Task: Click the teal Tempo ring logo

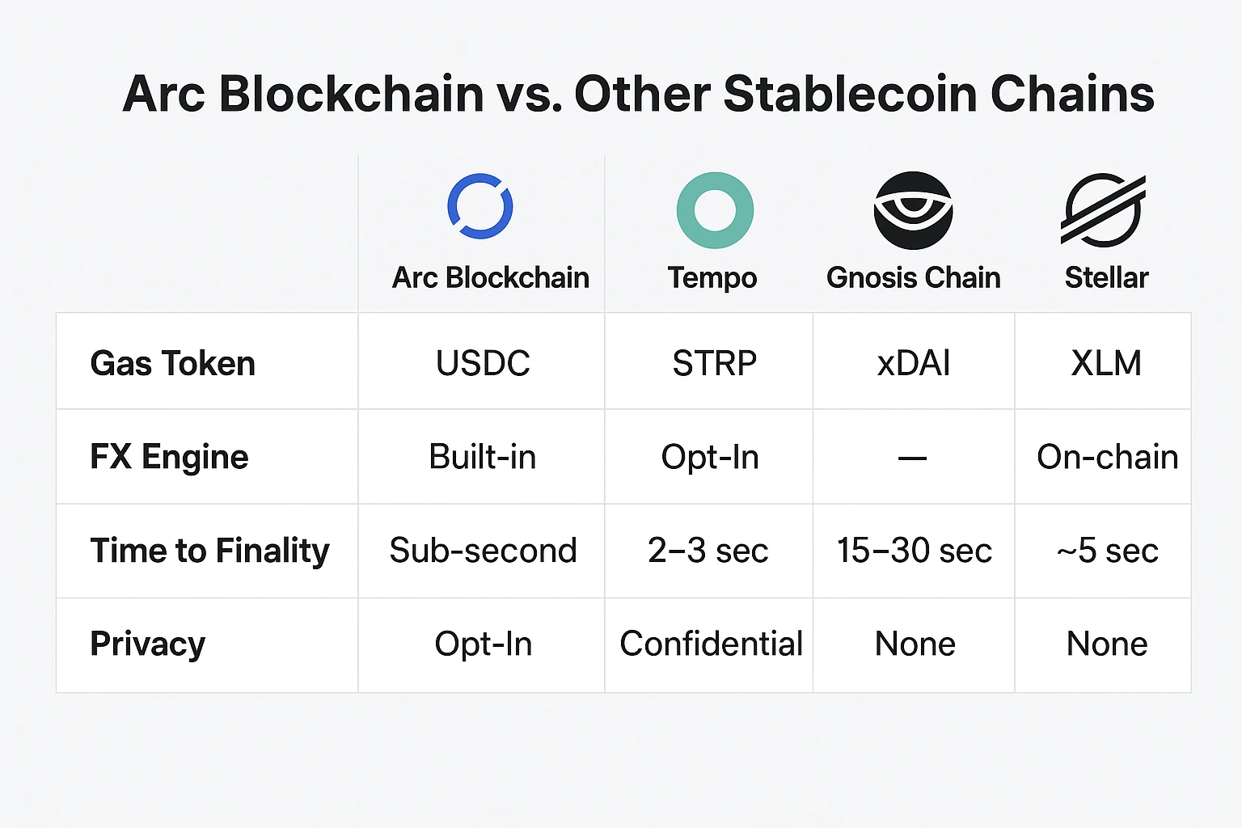Action: [x=715, y=210]
